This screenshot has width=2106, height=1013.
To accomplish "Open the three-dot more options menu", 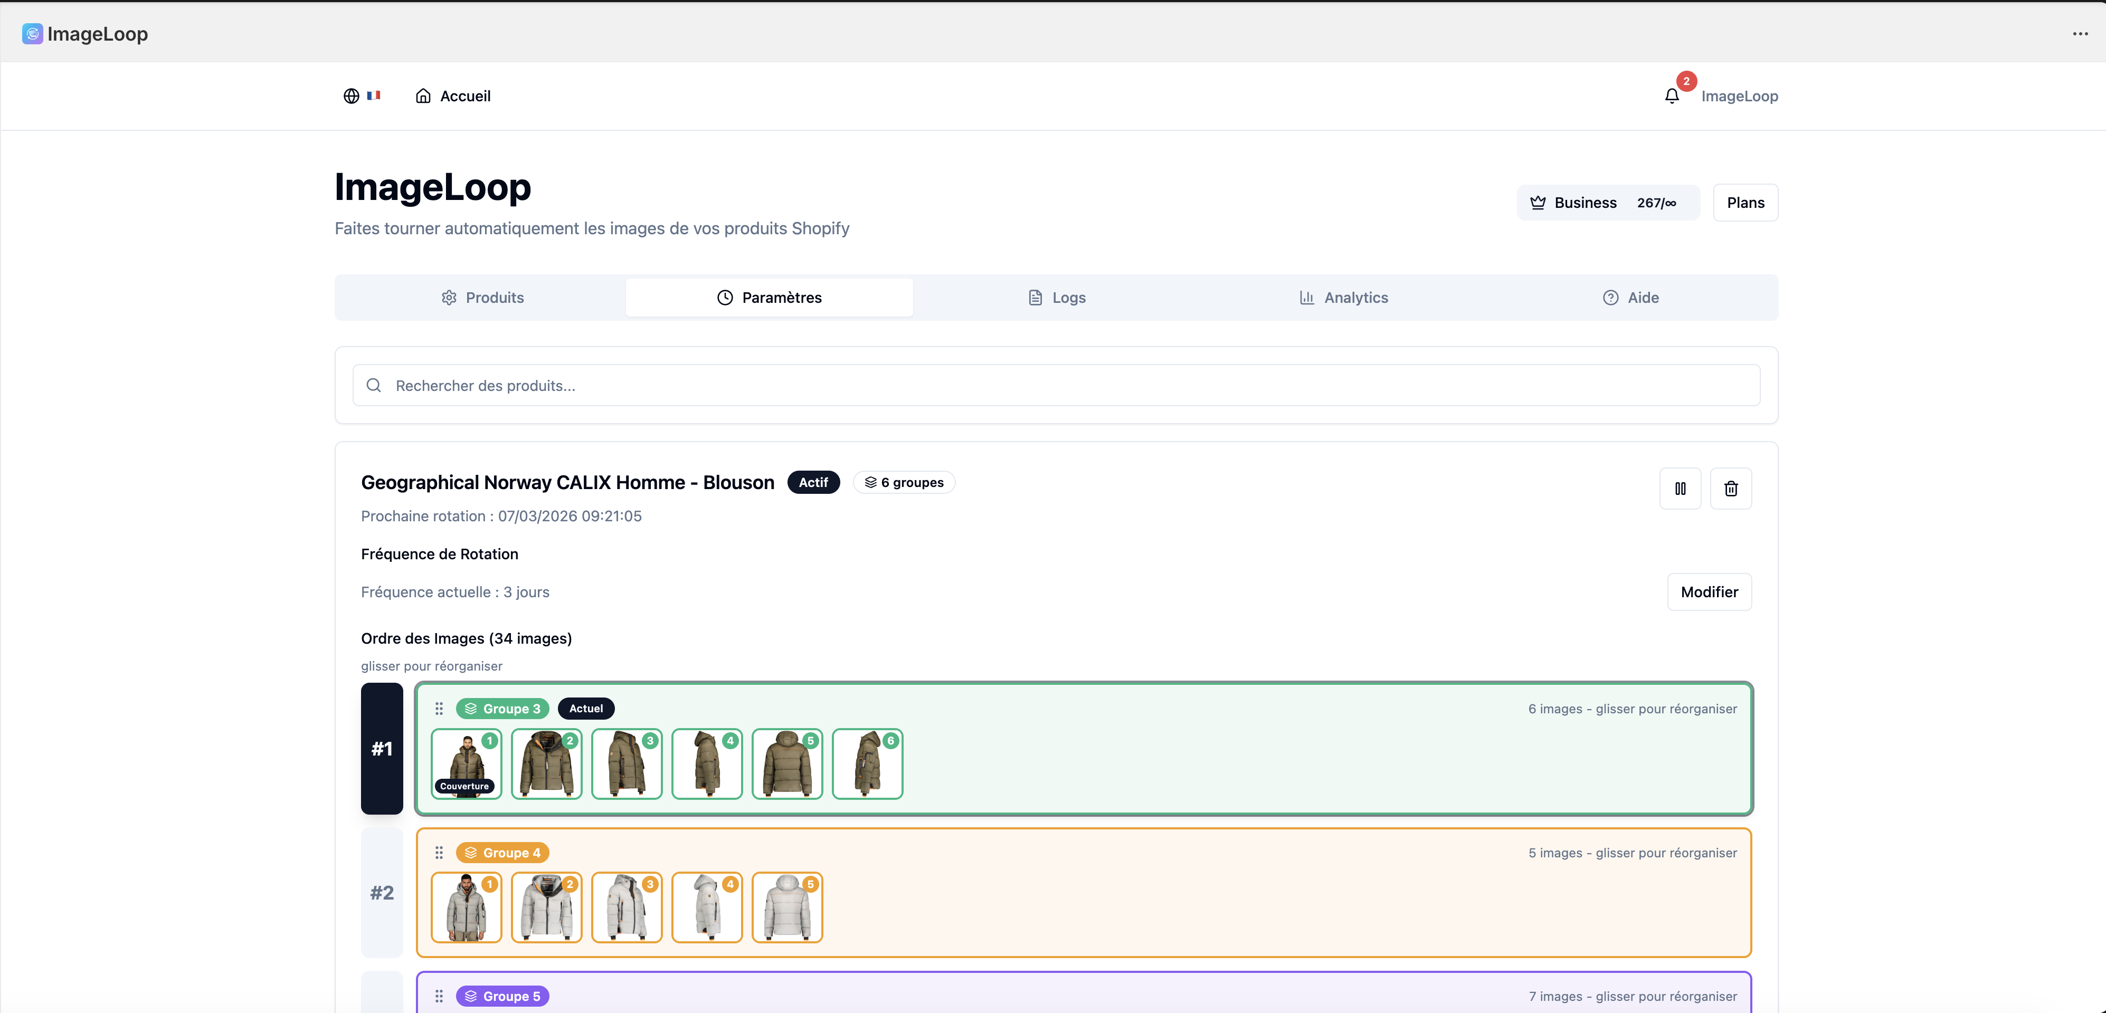I will pos(2080,33).
